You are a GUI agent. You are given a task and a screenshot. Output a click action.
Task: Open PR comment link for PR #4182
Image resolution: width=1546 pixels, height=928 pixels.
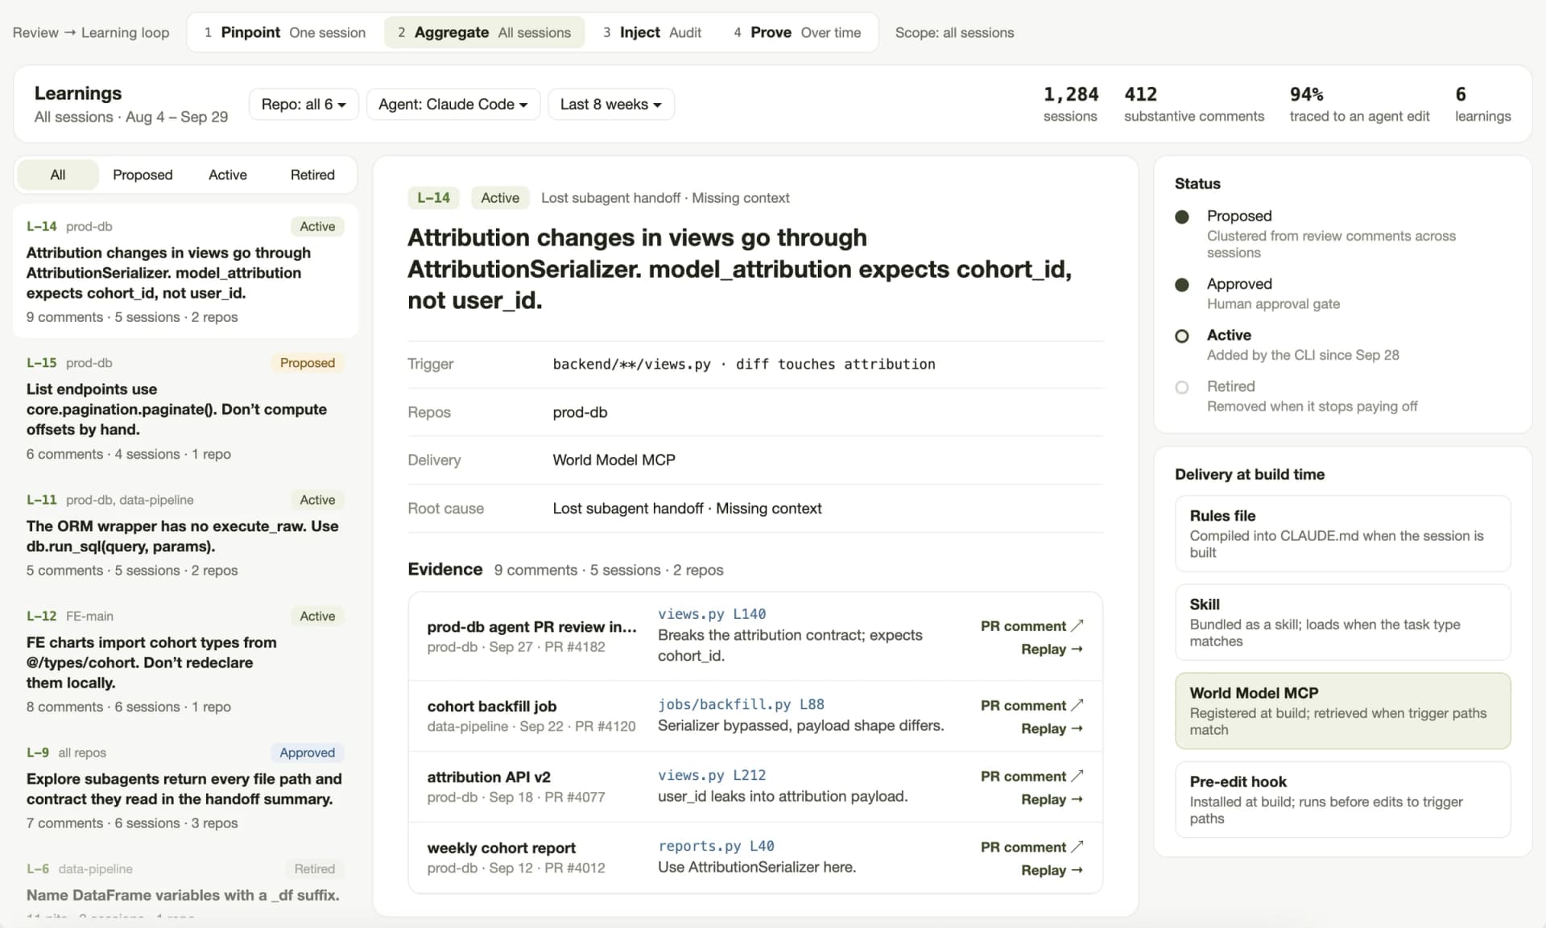click(x=1031, y=625)
